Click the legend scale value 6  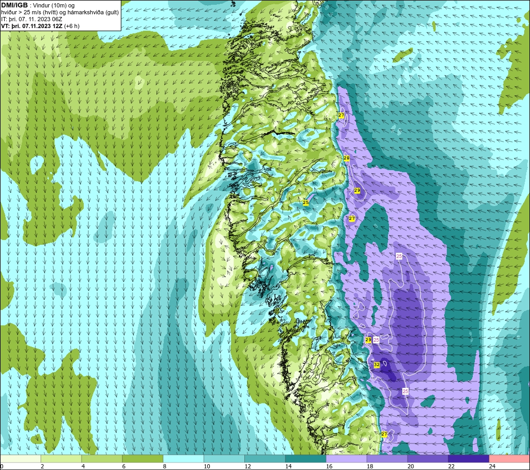tap(123, 466)
